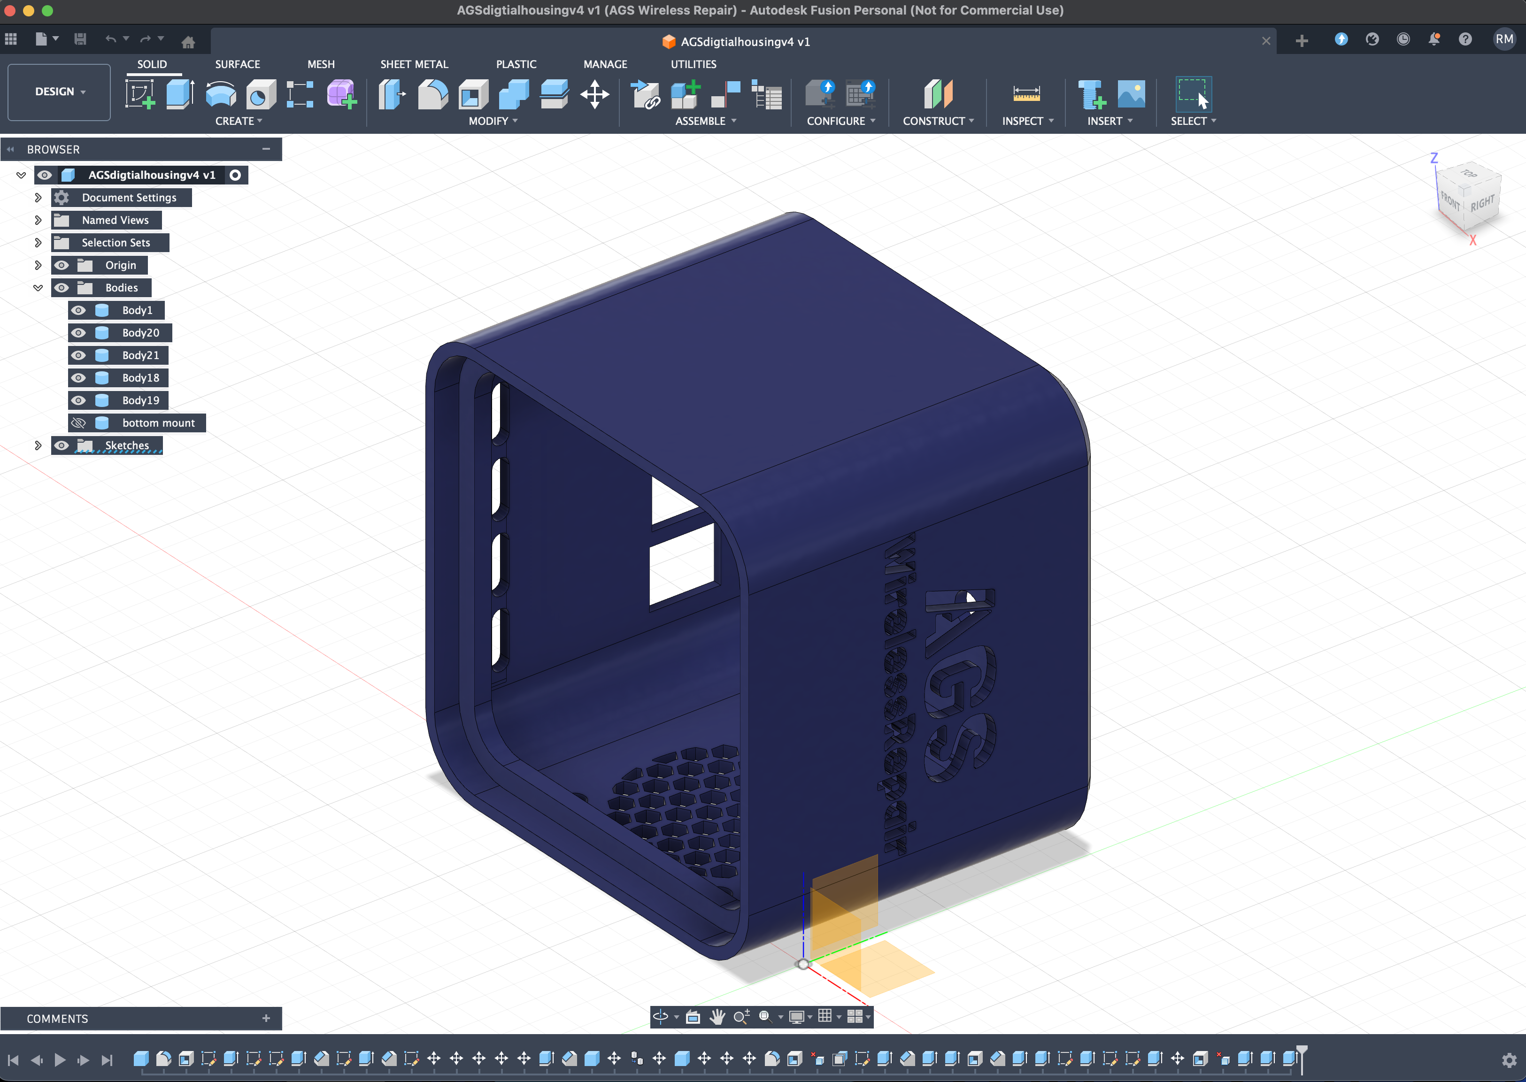Toggle visibility of the Bodies folder
The height and width of the screenshot is (1082, 1526).
[62, 288]
